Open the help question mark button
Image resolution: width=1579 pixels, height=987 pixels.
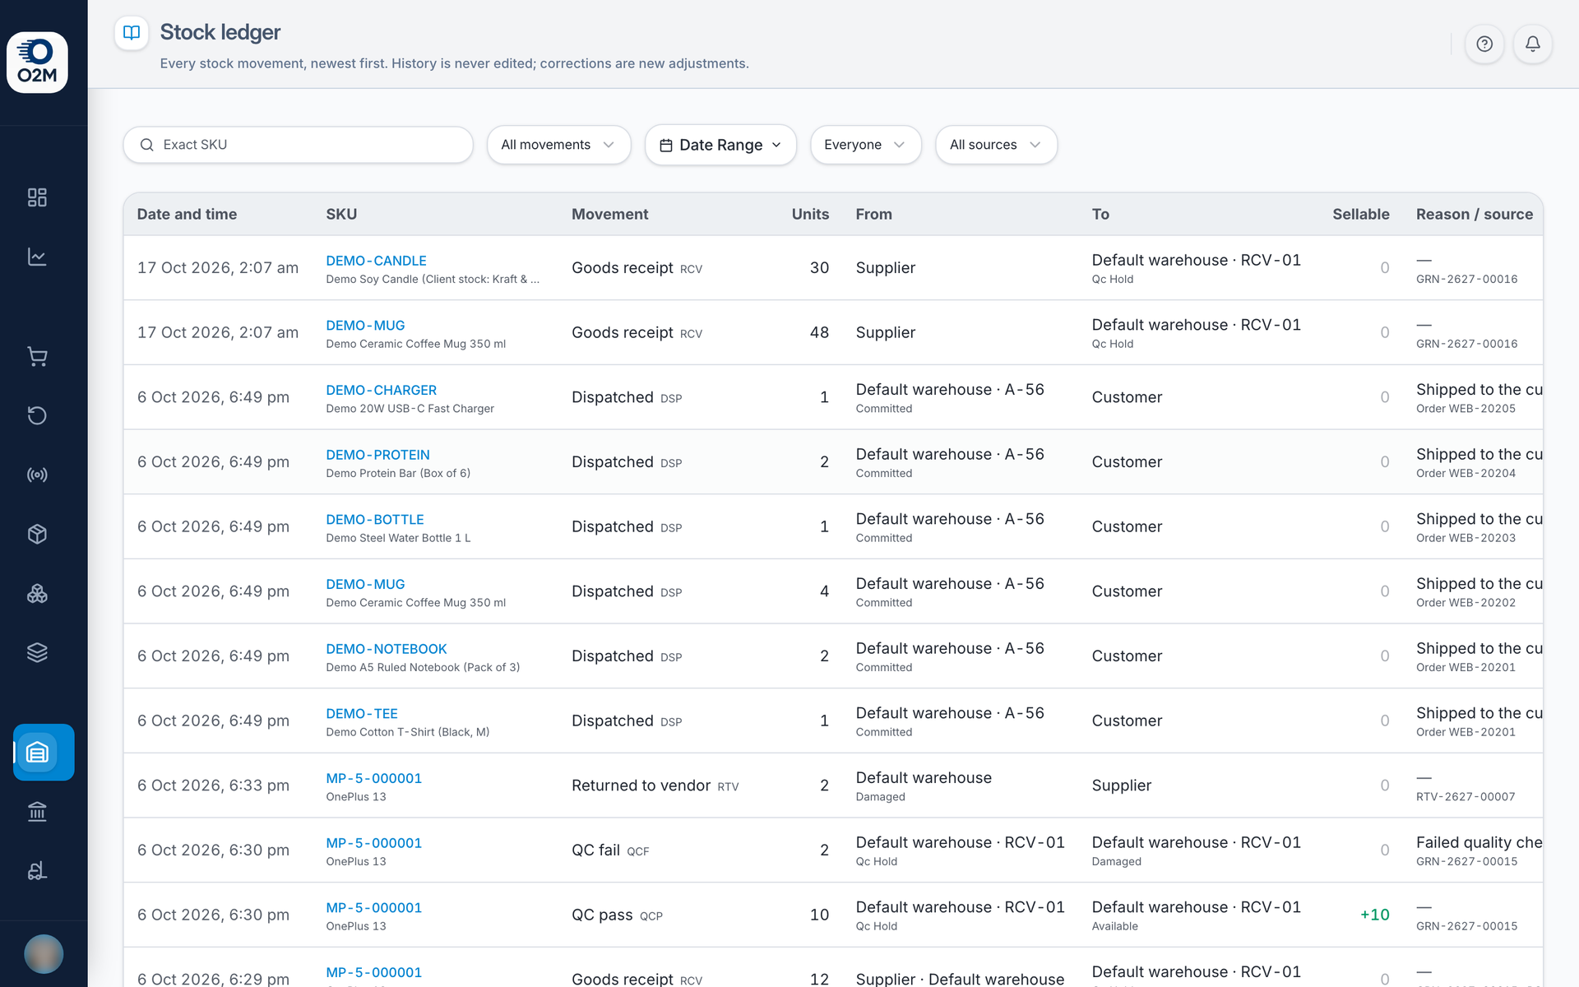click(1484, 44)
